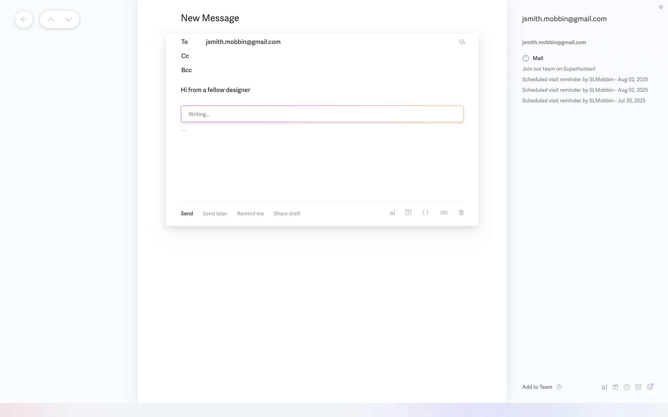This screenshot has height=417, width=668.
Task: Choose Send later option
Action: click(215, 213)
